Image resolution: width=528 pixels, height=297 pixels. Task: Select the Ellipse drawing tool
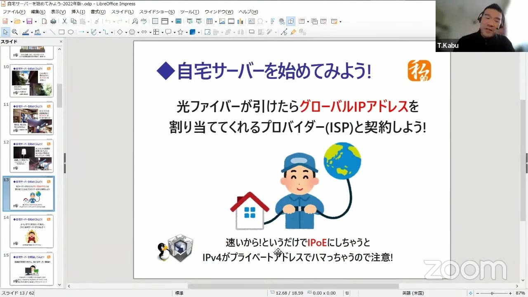click(x=71, y=32)
